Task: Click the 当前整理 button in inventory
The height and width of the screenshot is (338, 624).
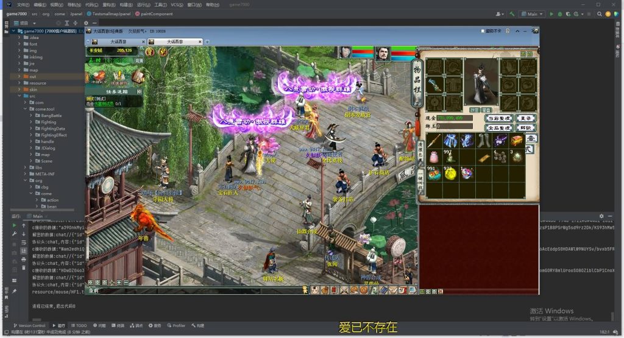Action: click(498, 118)
